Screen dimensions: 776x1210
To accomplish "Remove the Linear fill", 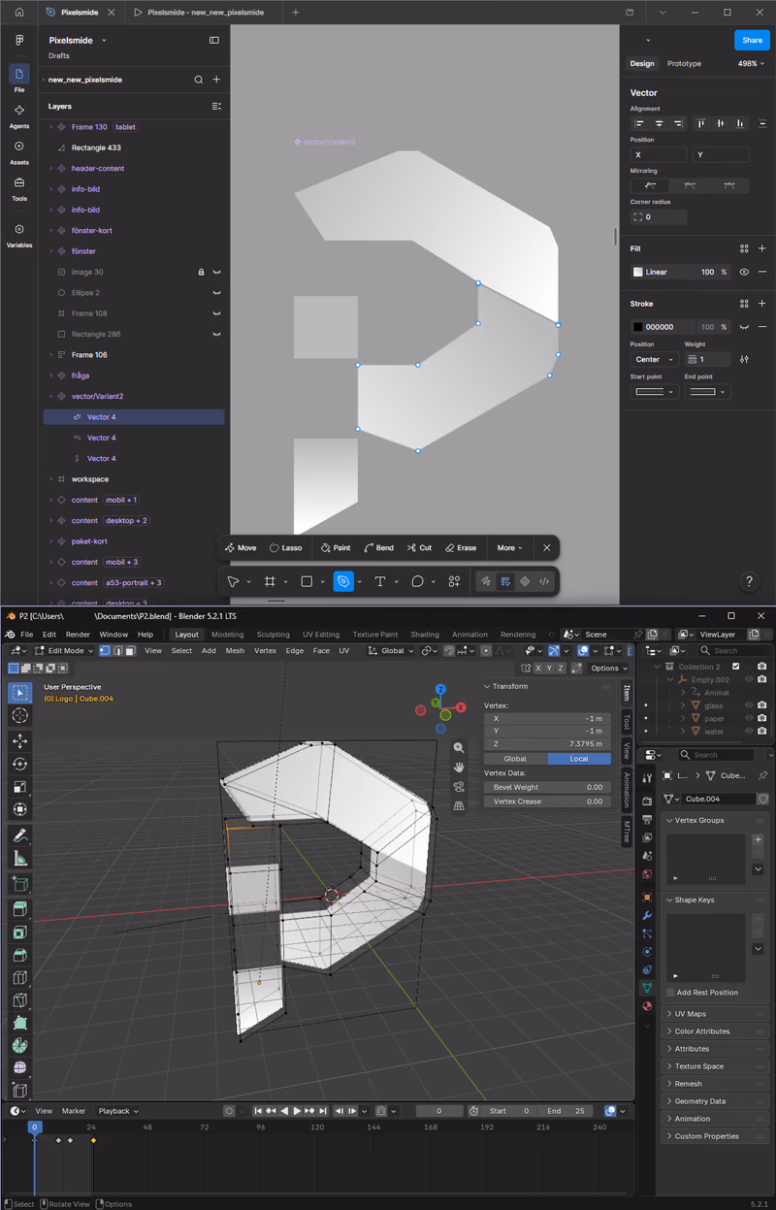I will point(762,272).
